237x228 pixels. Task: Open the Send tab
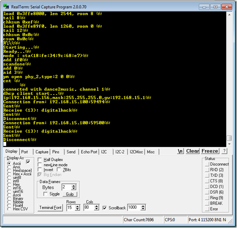tap(71, 152)
